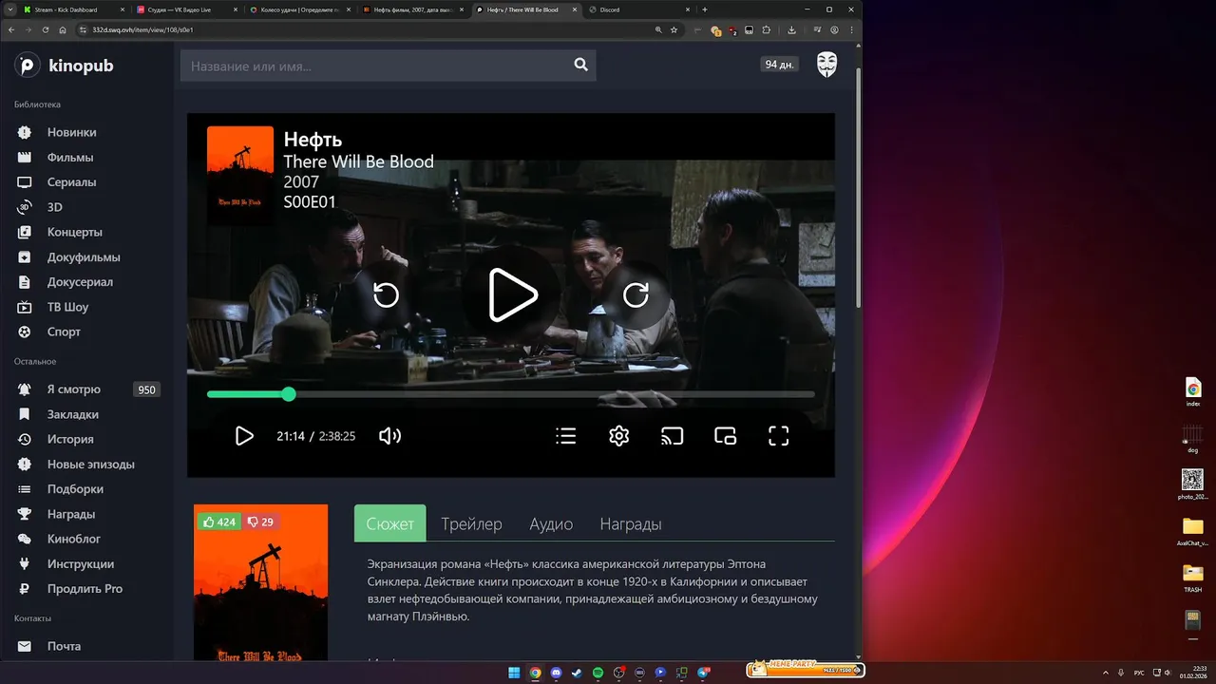
Task: Click the browser address bar URL
Action: [x=142, y=29]
